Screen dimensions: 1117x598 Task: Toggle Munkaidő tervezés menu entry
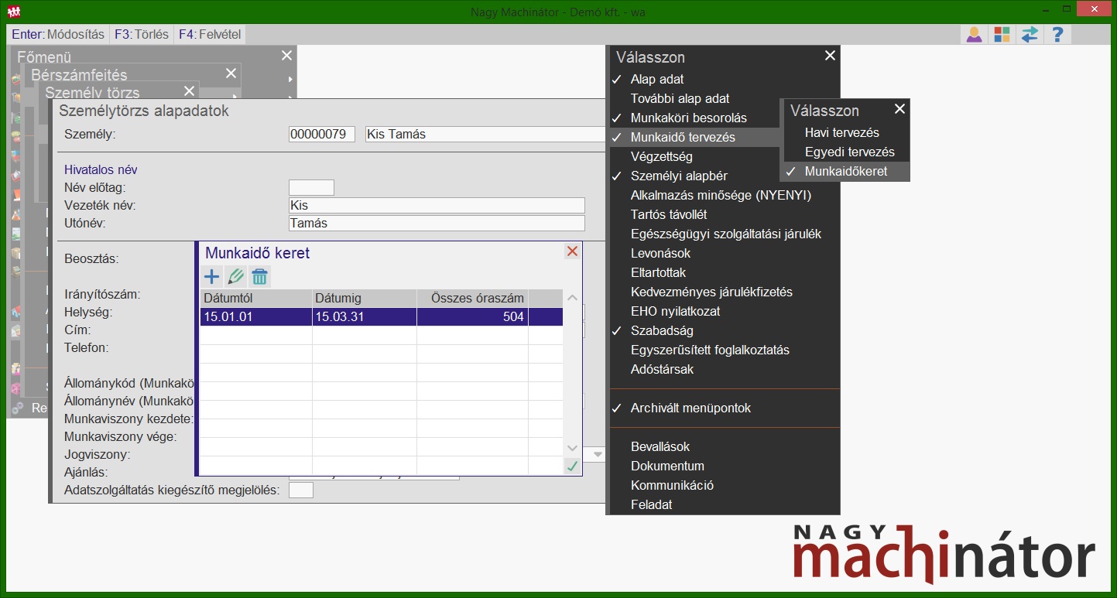point(694,137)
